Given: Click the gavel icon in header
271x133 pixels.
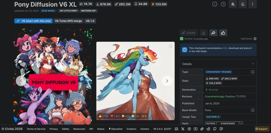Looking at the screenshot, I should click(x=233, y=4).
